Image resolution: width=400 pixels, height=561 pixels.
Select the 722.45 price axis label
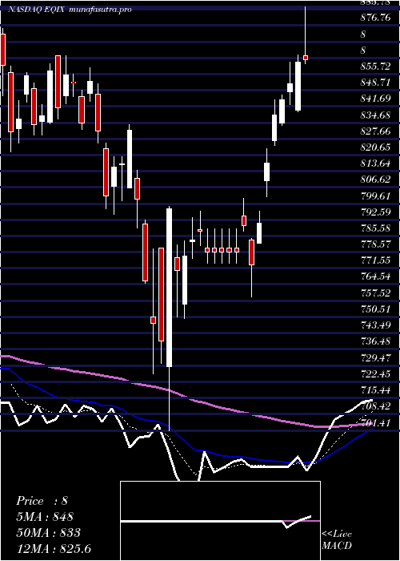tap(375, 373)
